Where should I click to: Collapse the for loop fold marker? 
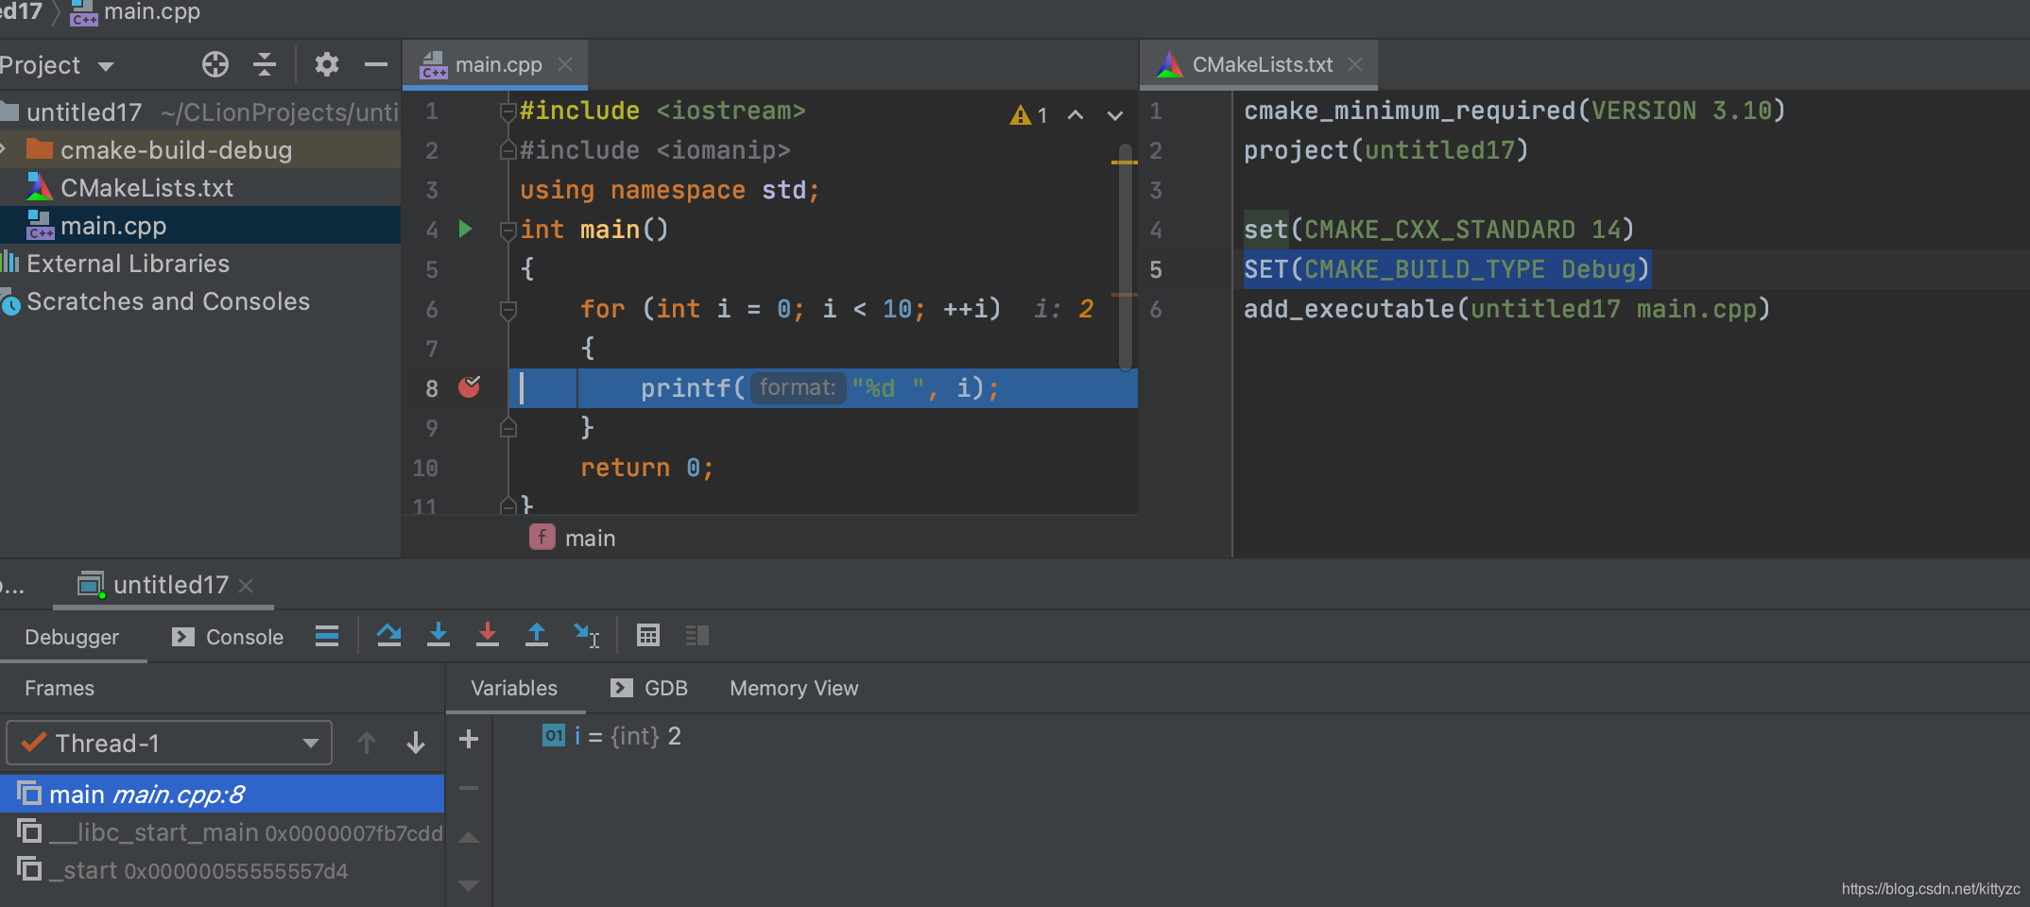click(507, 309)
